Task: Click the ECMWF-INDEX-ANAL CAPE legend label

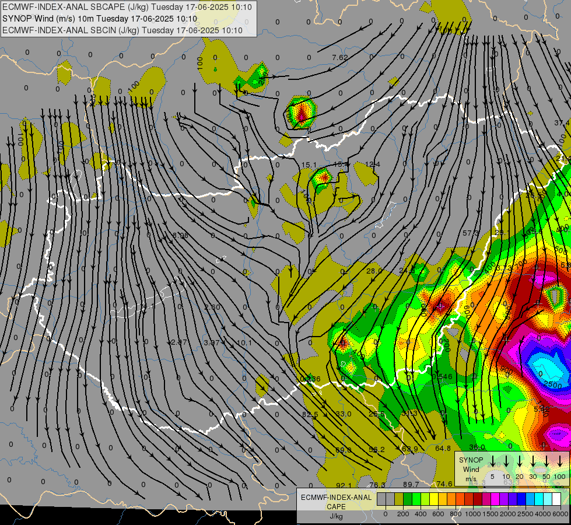Action: coord(336,502)
